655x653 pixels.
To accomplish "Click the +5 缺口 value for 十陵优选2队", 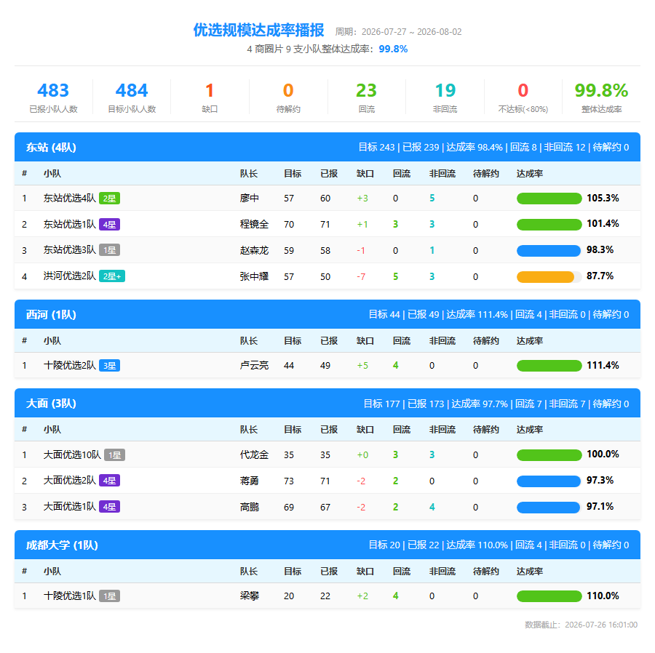I will point(362,366).
